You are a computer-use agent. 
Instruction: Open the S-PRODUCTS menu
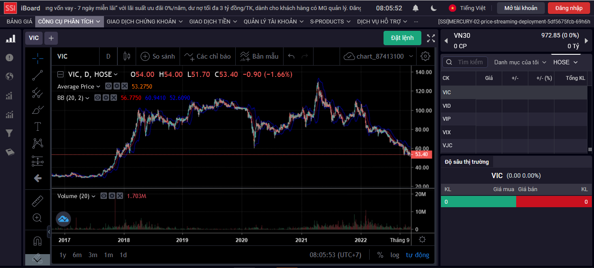pyautogui.click(x=330, y=21)
